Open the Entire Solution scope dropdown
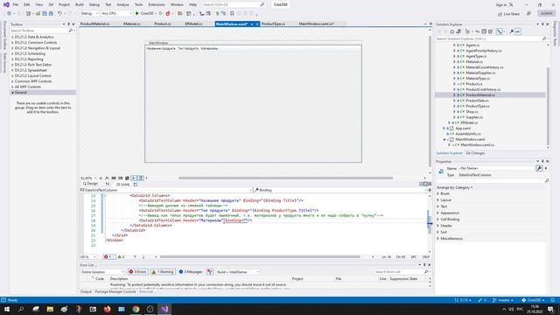Screen dimensions: 560x315 (102, 272)
